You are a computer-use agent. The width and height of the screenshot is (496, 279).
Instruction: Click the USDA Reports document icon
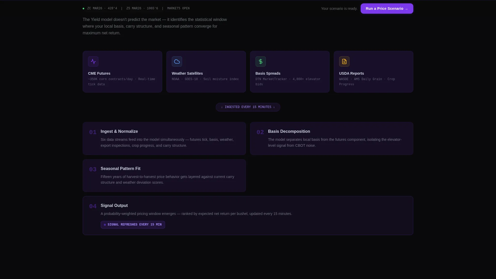[344, 61]
